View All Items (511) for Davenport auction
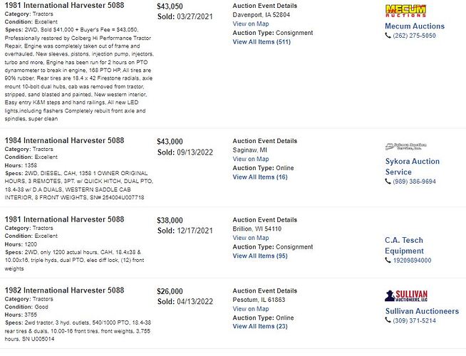This screenshot has height=356, width=466. (262, 42)
